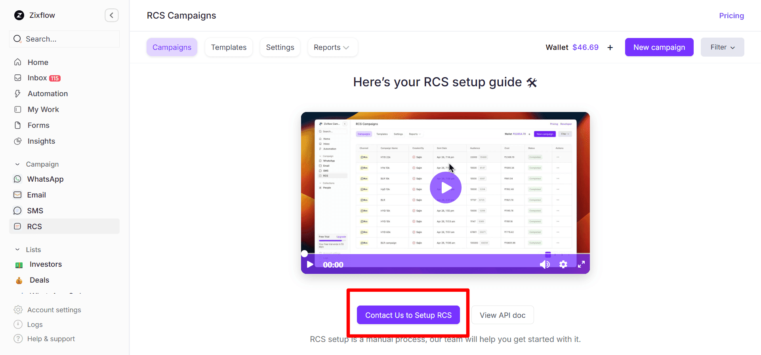The image size is (761, 355).
Task: Click the Logs clock icon
Action: (18, 325)
